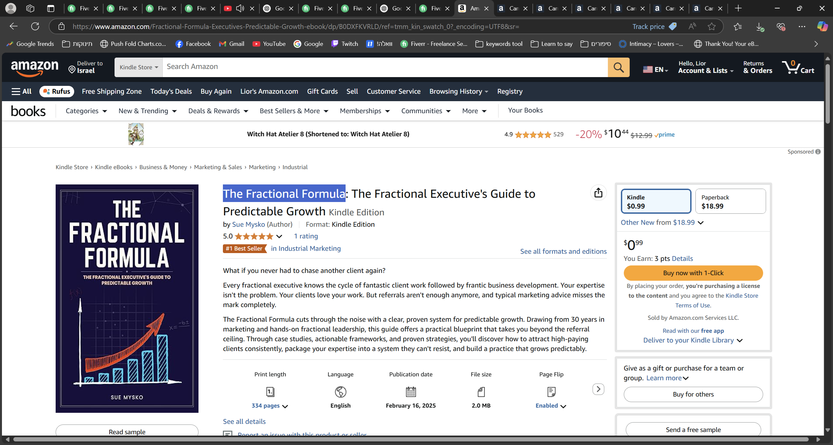Image resolution: width=833 pixels, height=445 pixels.
Task: Open the All hamburger menu
Action: pyautogui.click(x=21, y=91)
